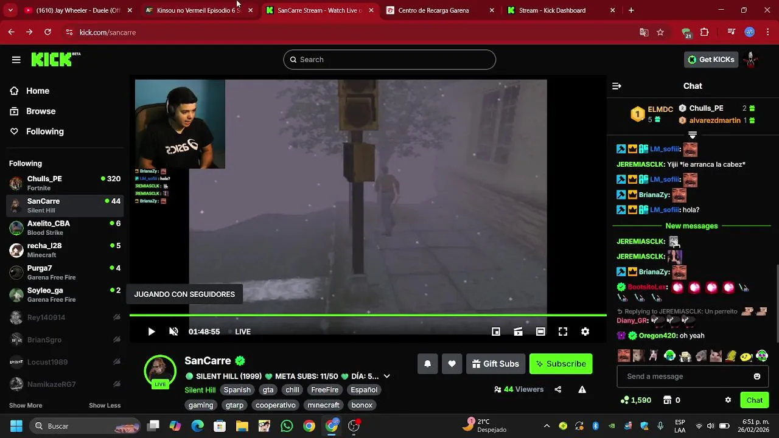779x438 pixels.
Task: Click the Search input field
Action: 389,60
